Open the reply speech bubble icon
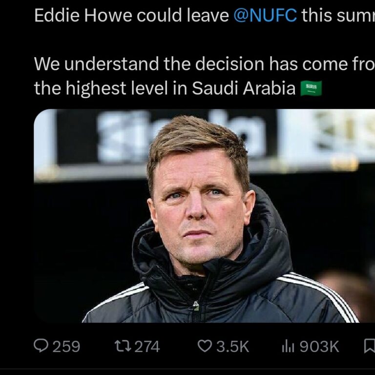 coord(41,346)
